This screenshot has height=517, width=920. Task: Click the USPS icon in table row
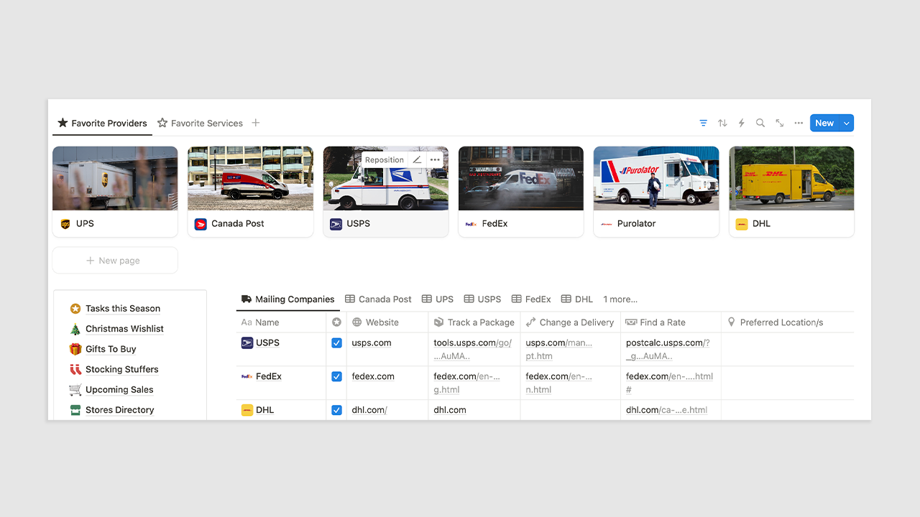pos(247,343)
